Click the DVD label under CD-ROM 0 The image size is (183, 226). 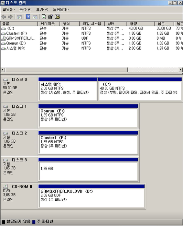tap(6, 191)
